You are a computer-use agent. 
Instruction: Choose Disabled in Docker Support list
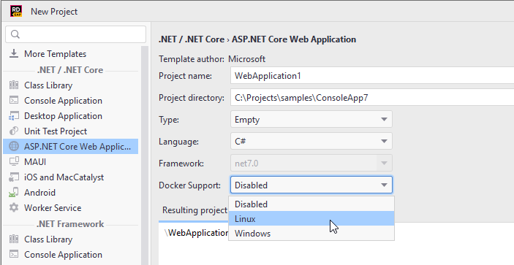[x=311, y=204]
